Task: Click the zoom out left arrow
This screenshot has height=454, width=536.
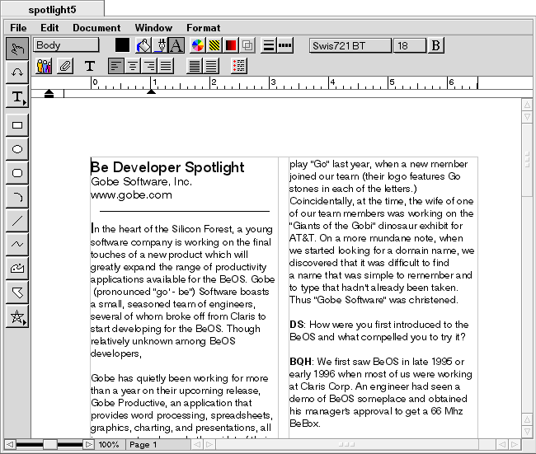Action: [x=10, y=444]
